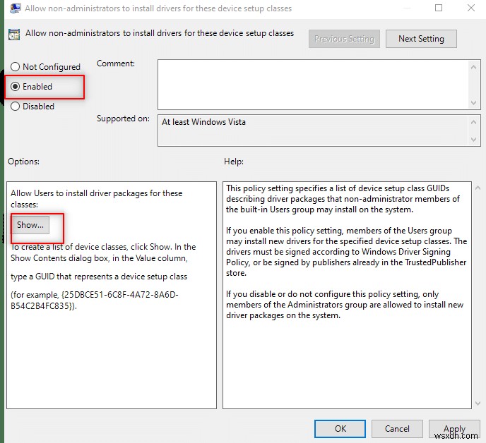Viewport: 486px width, 443px height.
Task: Click the 'This policy setting specifies' help paragraph
Action: point(343,199)
